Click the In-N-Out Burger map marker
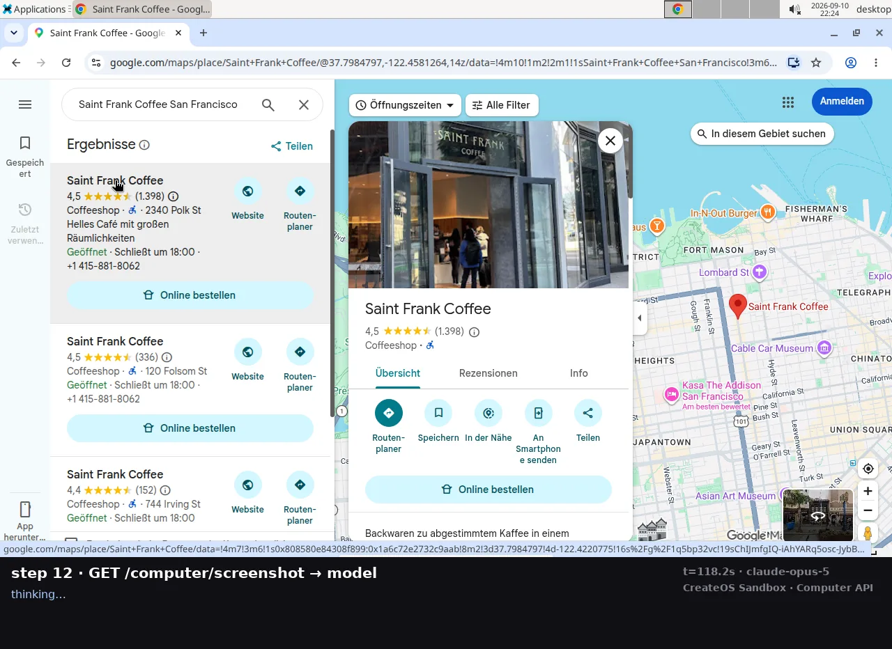 pos(767,212)
